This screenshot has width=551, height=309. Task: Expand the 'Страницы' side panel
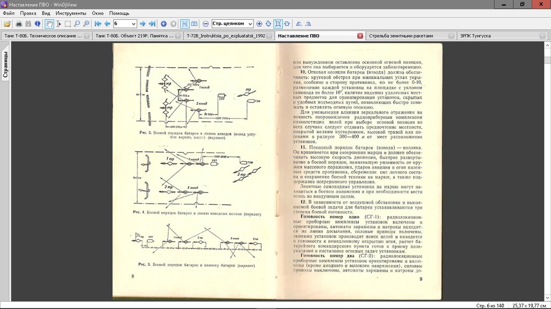pos(6,64)
